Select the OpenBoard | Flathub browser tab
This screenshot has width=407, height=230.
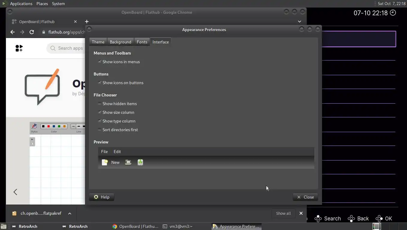coord(44,22)
